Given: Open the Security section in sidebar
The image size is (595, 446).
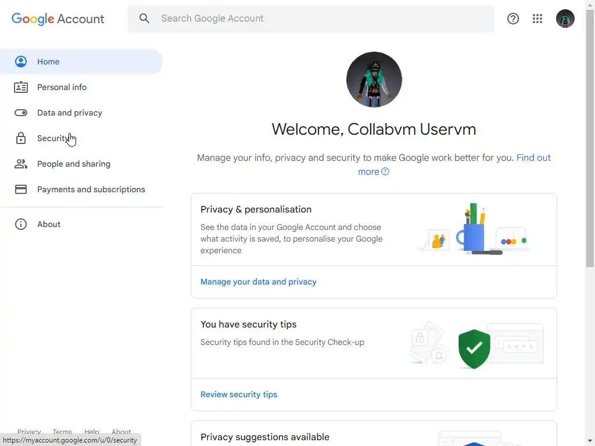Looking at the screenshot, I should click(52, 138).
